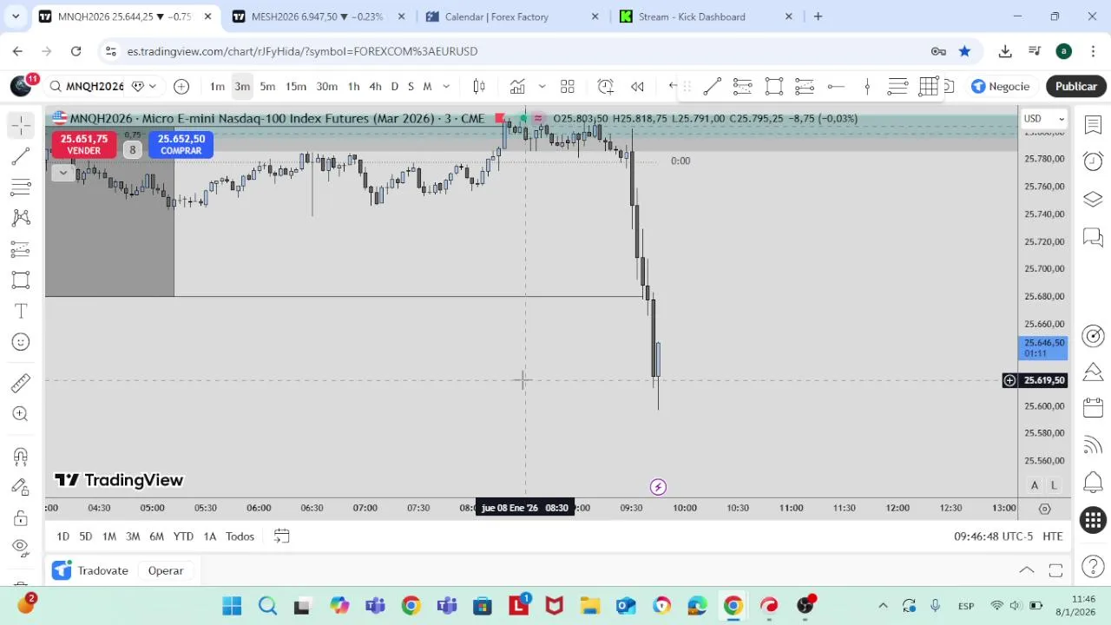The image size is (1111, 625).
Task: Hide all drawings with eye icon
Action: (21, 547)
